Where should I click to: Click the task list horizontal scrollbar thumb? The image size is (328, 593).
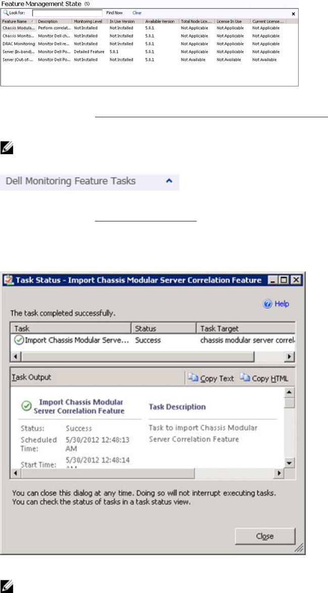[137, 356]
